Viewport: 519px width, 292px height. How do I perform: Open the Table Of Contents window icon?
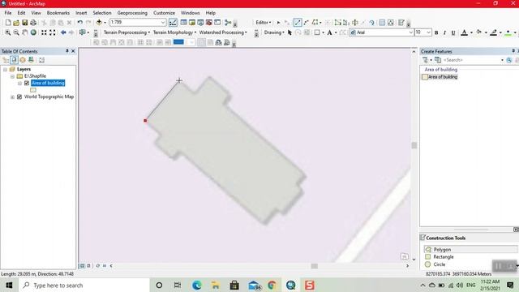pyautogui.click(x=183, y=23)
